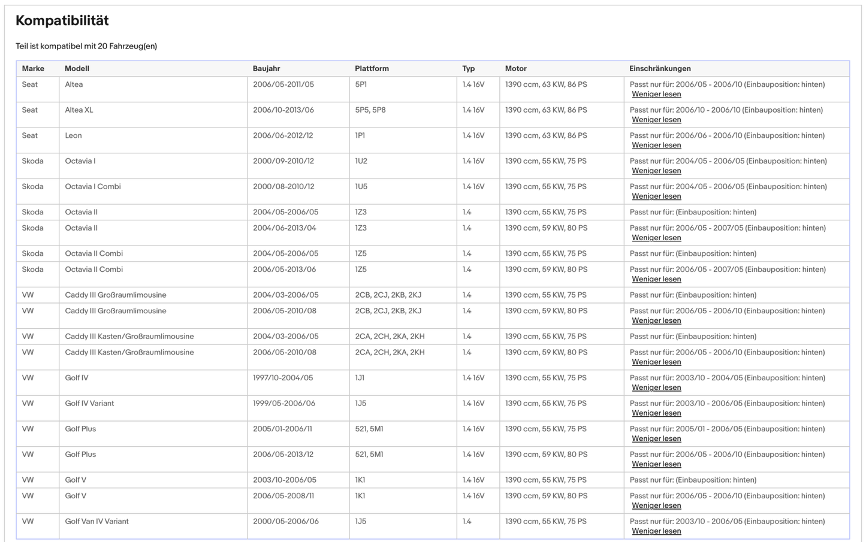Click 'Weniger lesen' in the Seat Leon row
866x542 pixels.
coord(656,146)
